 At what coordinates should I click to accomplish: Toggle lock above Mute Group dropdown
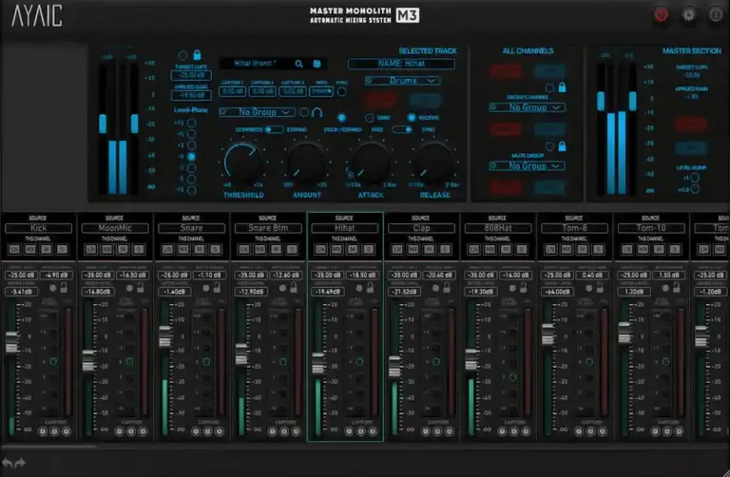click(563, 146)
